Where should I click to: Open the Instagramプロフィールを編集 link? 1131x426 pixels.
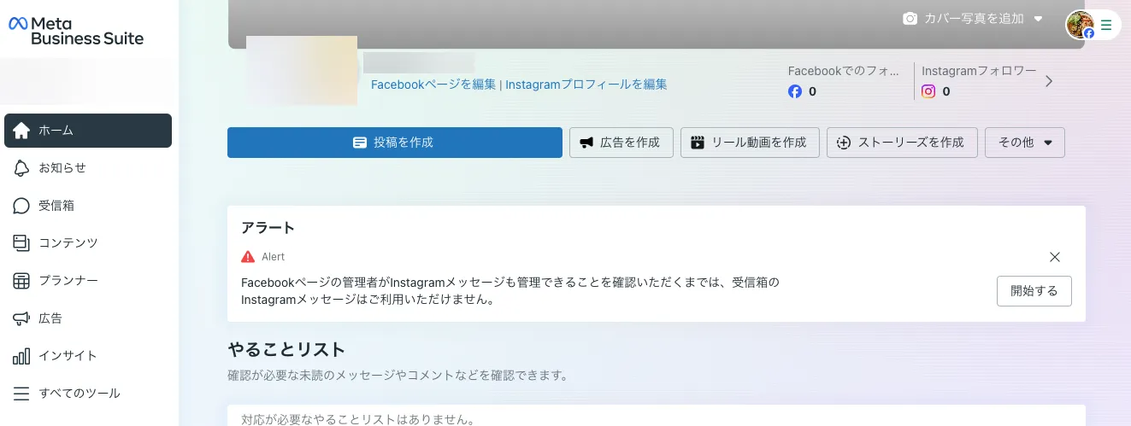[x=586, y=85]
